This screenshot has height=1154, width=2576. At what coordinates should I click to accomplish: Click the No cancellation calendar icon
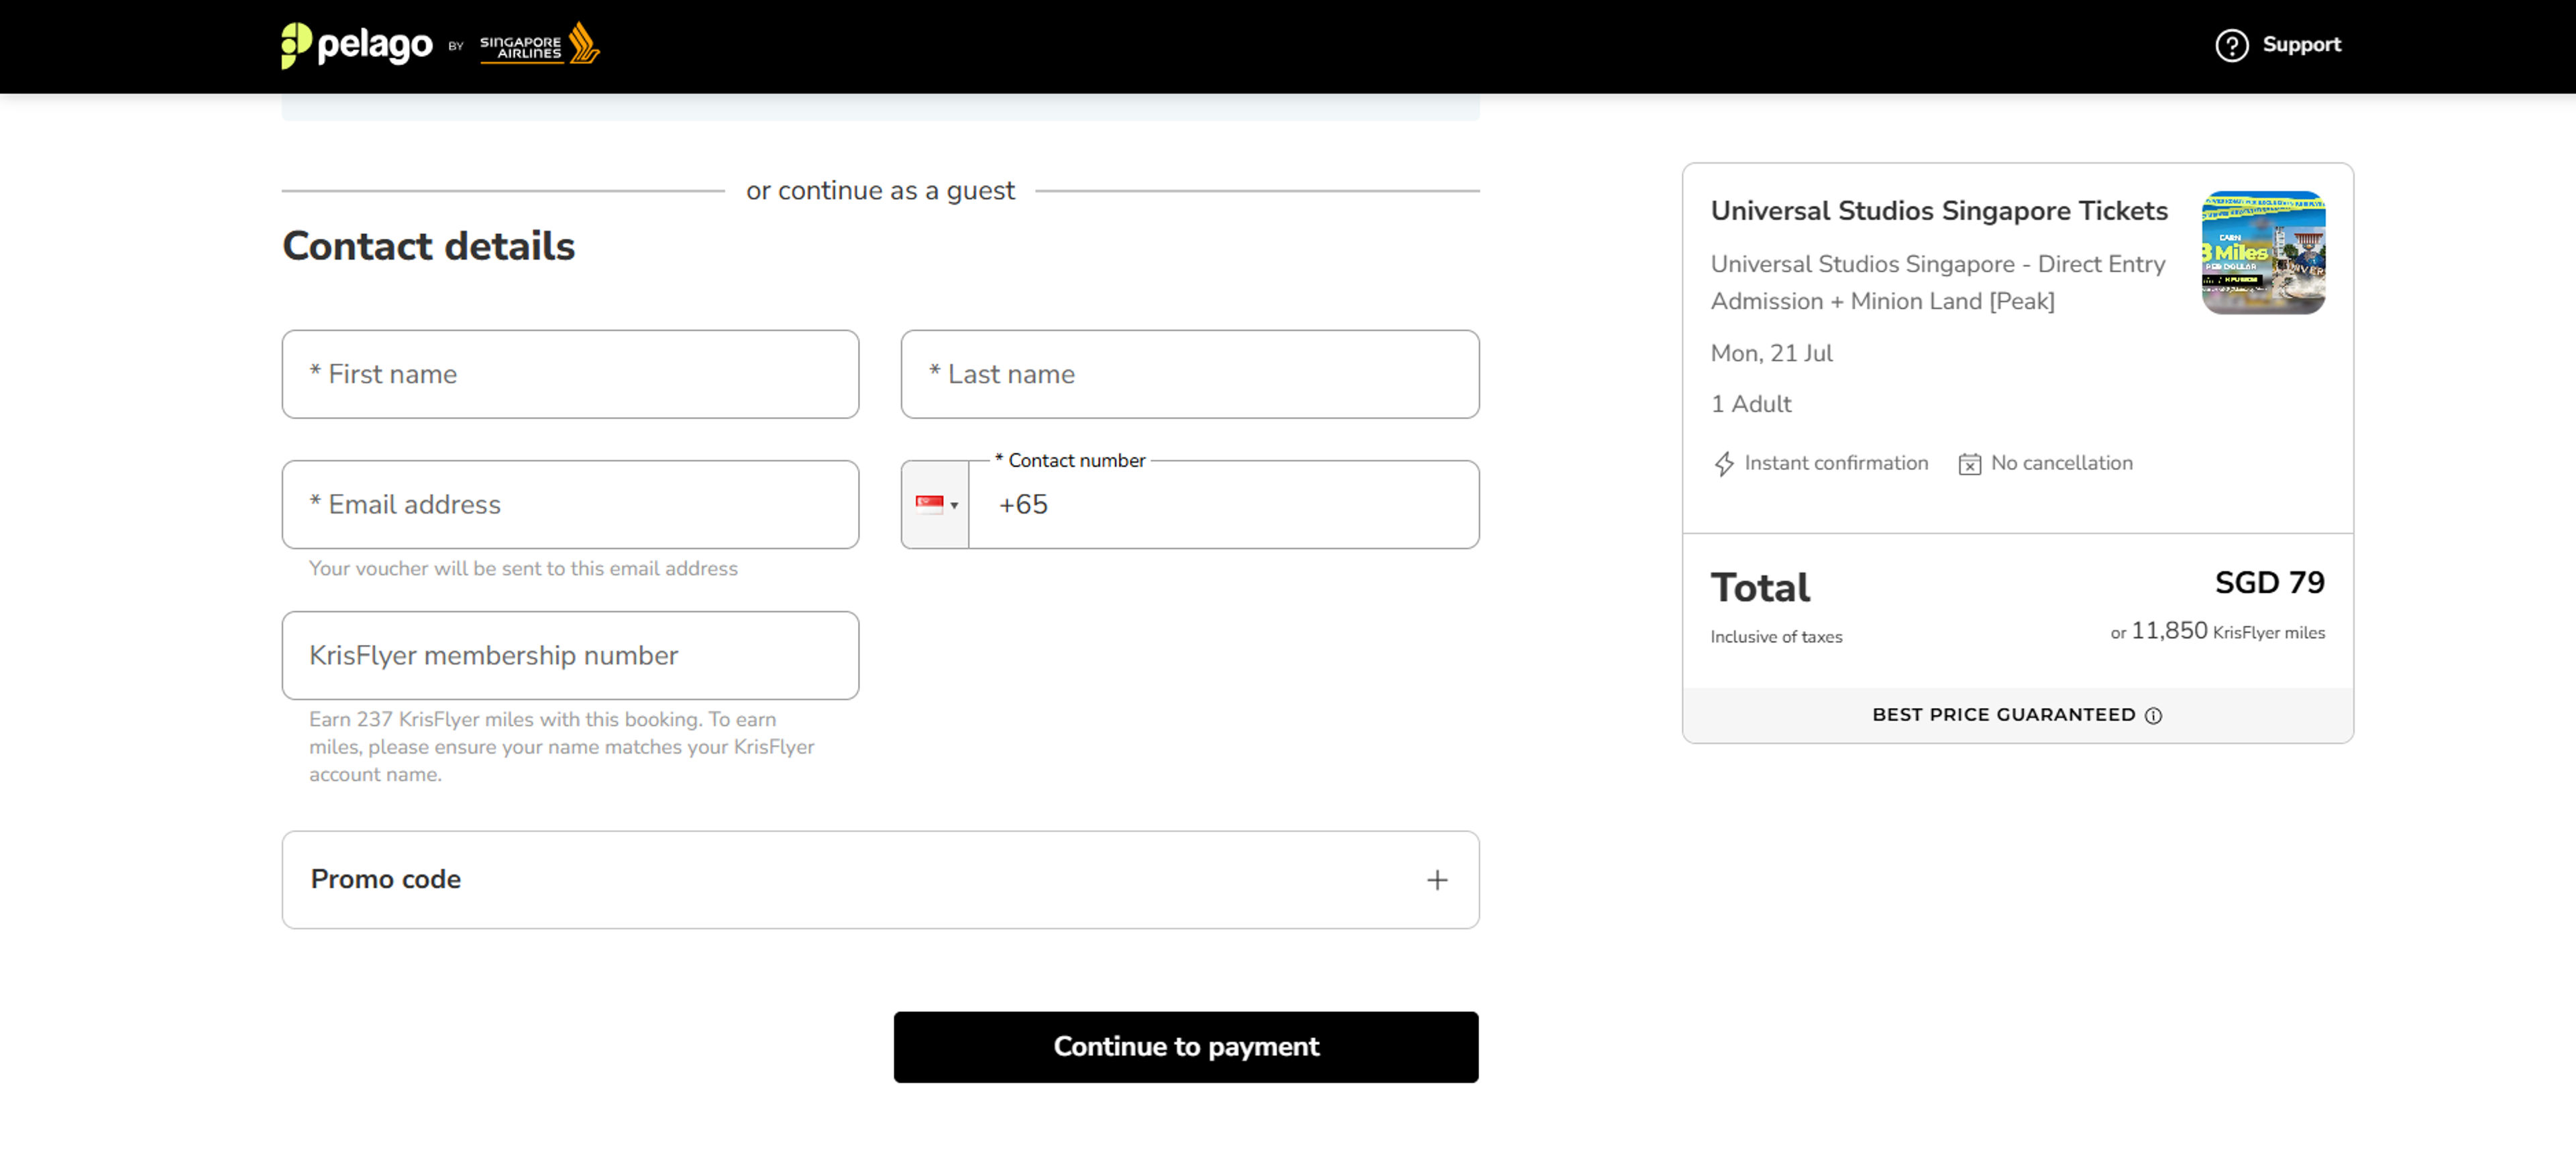point(1969,463)
